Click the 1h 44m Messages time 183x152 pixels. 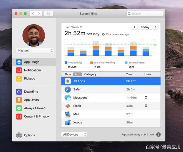(x=131, y=98)
